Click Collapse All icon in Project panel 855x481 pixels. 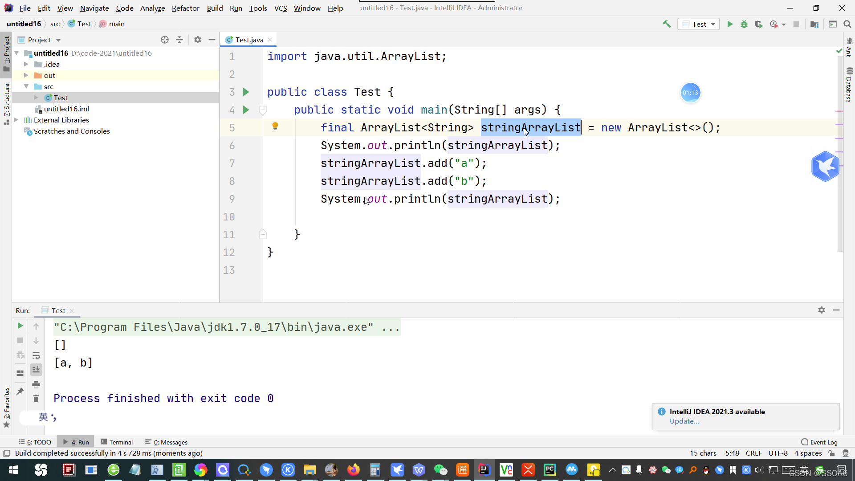[x=179, y=40]
